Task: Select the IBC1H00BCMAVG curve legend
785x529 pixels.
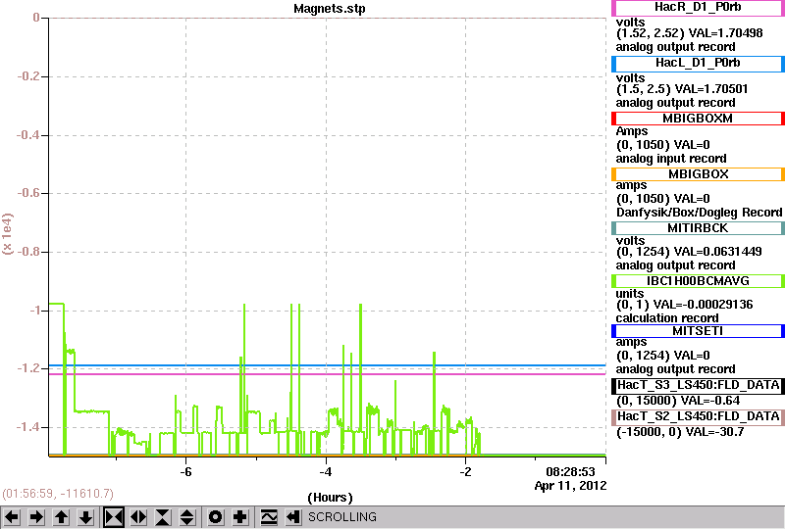Action: pos(698,281)
